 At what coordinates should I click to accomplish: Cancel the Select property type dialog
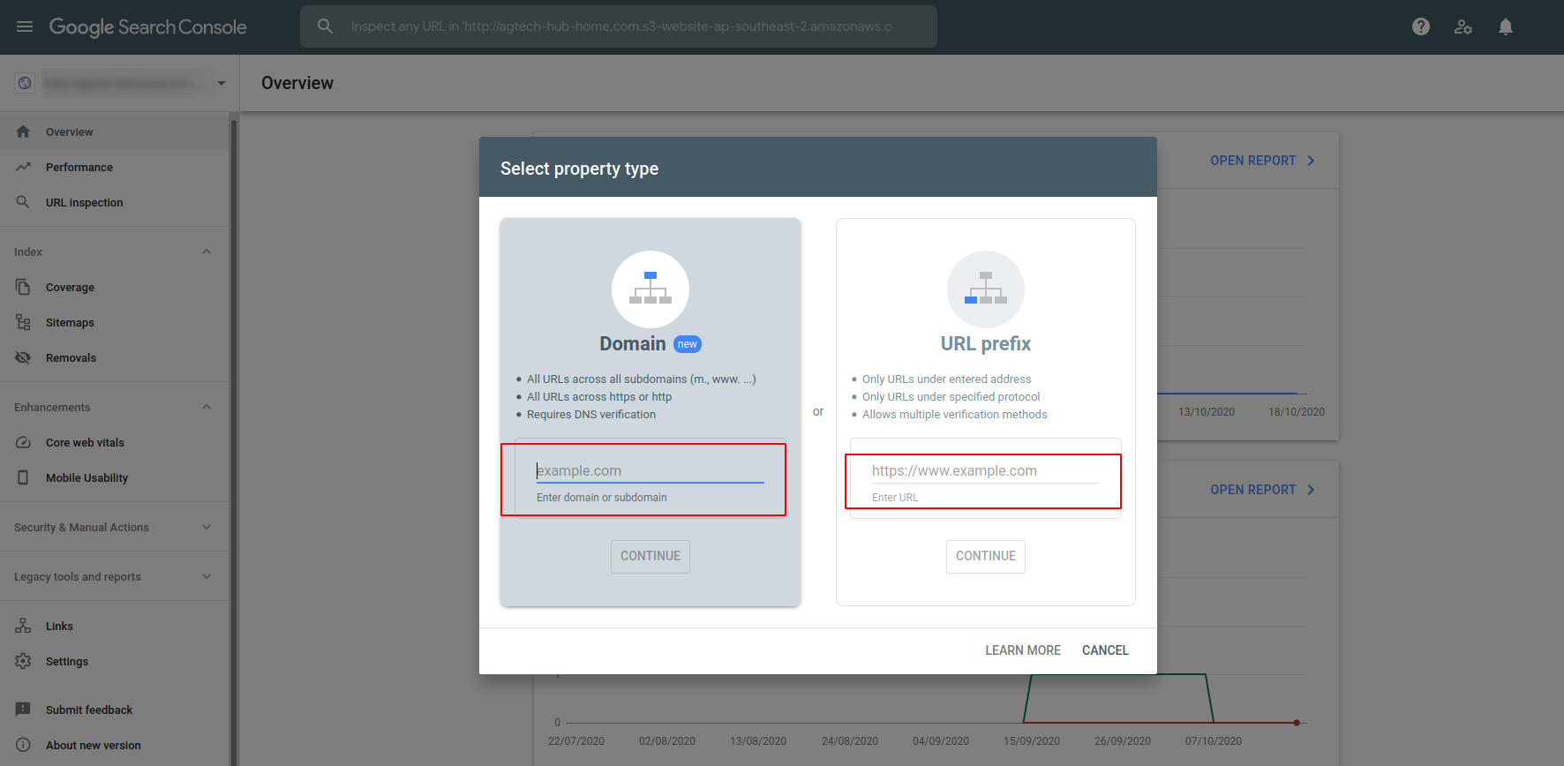(x=1105, y=650)
